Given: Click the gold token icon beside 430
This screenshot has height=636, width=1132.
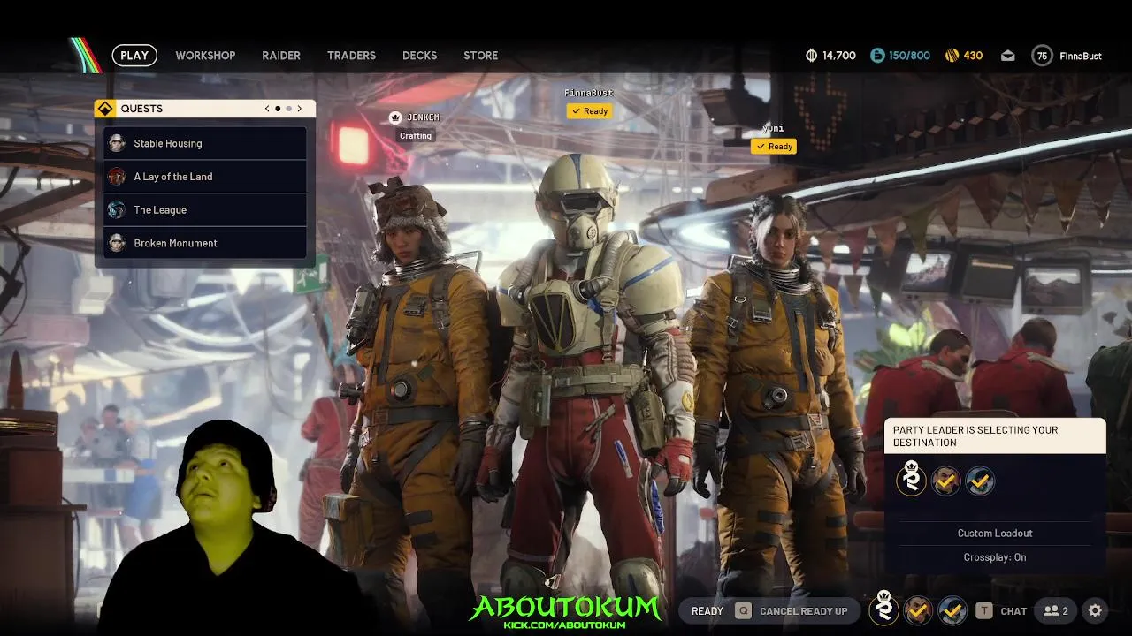Looking at the screenshot, I should [x=952, y=55].
